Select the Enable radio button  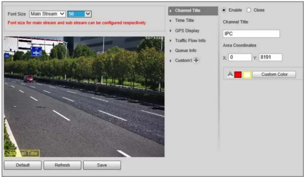[x=224, y=10]
